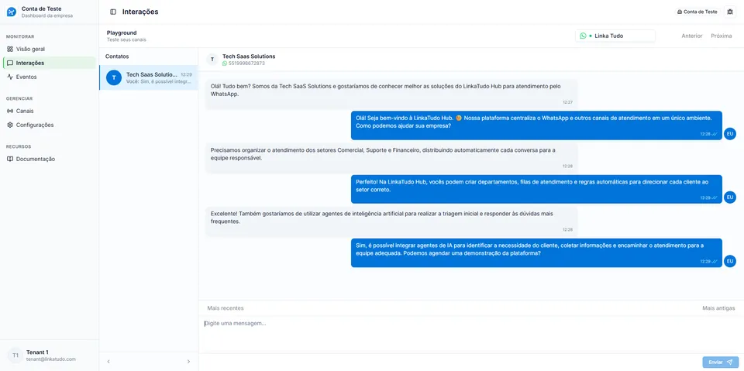
Task: Click the Playground heading
Action: pos(122,33)
